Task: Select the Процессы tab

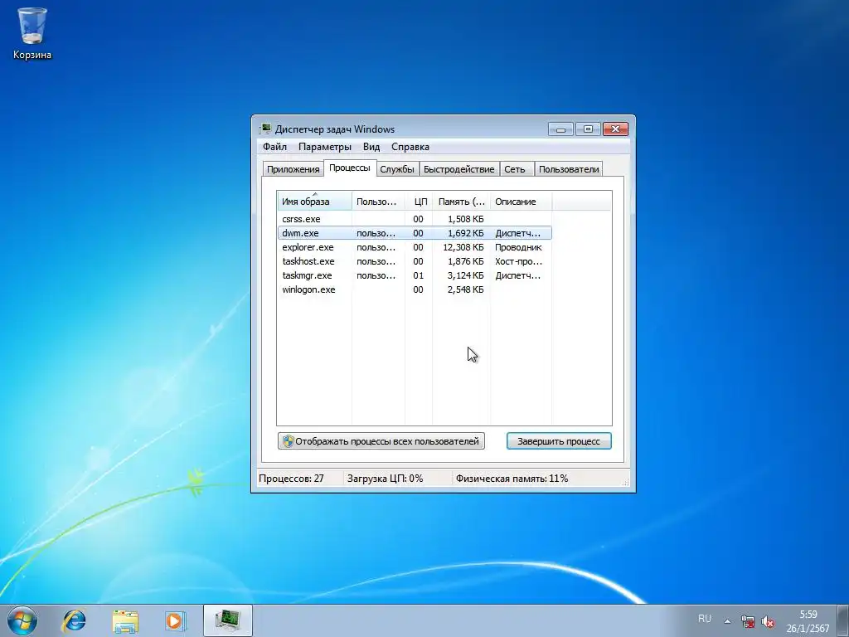Action: (x=350, y=168)
